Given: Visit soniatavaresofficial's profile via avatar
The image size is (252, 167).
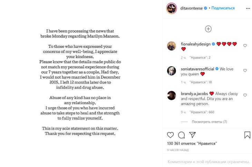Looking at the screenshot, I should coord(172,71).
